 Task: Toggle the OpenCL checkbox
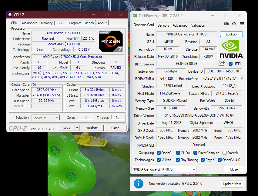coord(159,153)
